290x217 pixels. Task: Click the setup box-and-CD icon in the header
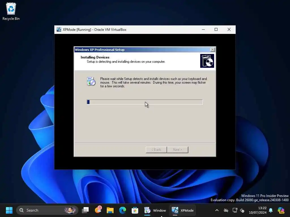pyautogui.click(x=207, y=61)
